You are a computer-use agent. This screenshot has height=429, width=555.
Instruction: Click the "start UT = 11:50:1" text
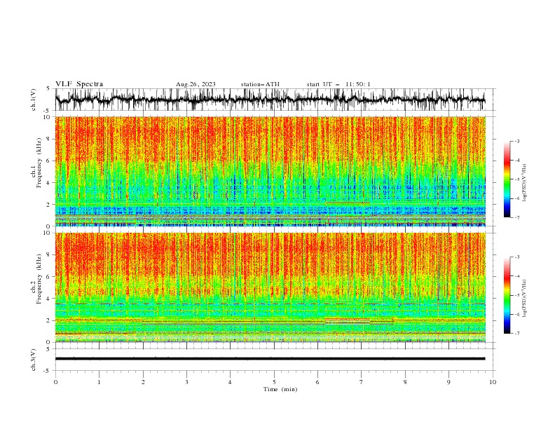pos(338,84)
